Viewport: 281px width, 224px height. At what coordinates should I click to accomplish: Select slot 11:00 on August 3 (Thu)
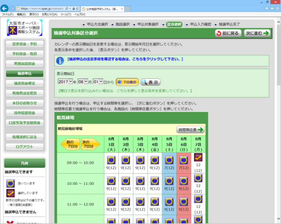(x=140, y=202)
